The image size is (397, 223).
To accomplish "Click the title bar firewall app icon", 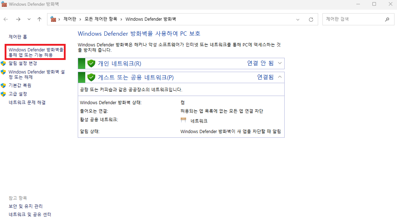I will [4, 4].
